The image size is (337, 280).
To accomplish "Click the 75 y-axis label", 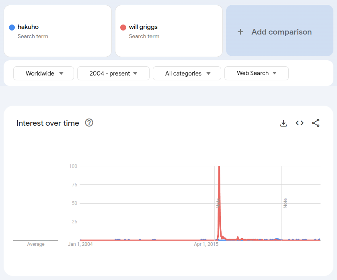I will pyautogui.click(x=74, y=185).
